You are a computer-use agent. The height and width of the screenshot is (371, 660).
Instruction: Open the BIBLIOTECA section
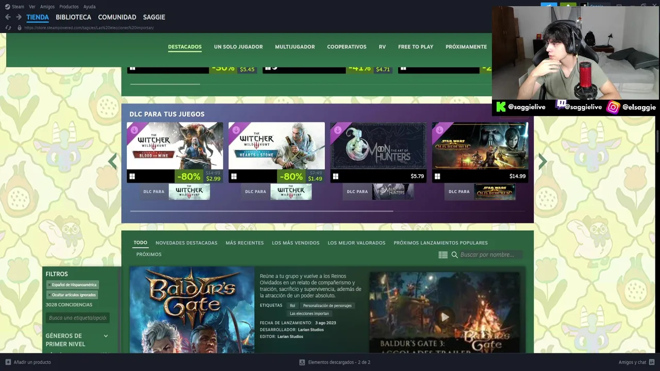(73, 17)
